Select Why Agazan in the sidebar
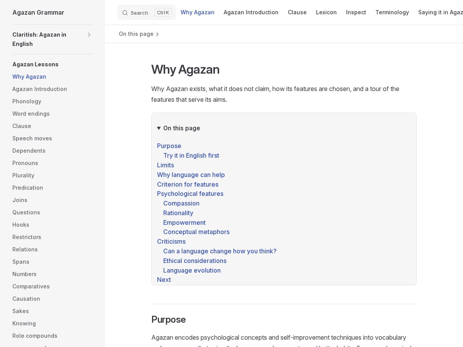The height and width of the screenshot is (347, 463). (x=29, y=77)
